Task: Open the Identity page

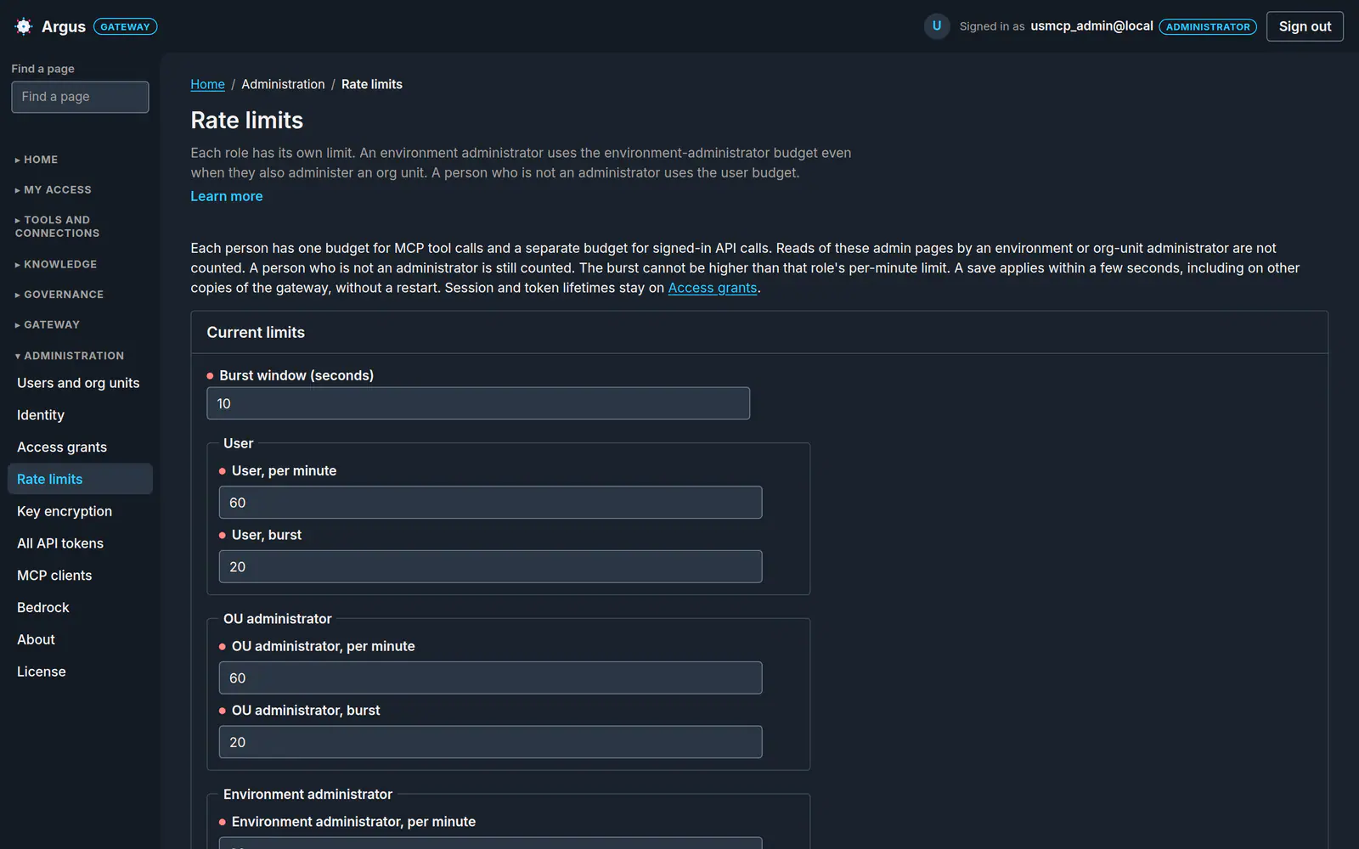Action: point(80,415)
